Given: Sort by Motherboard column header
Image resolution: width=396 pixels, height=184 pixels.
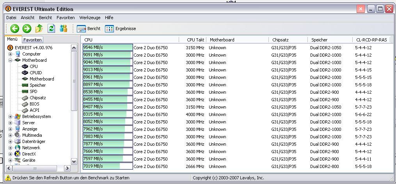Looking at the screenshot, I should click(x=238, y=40).
